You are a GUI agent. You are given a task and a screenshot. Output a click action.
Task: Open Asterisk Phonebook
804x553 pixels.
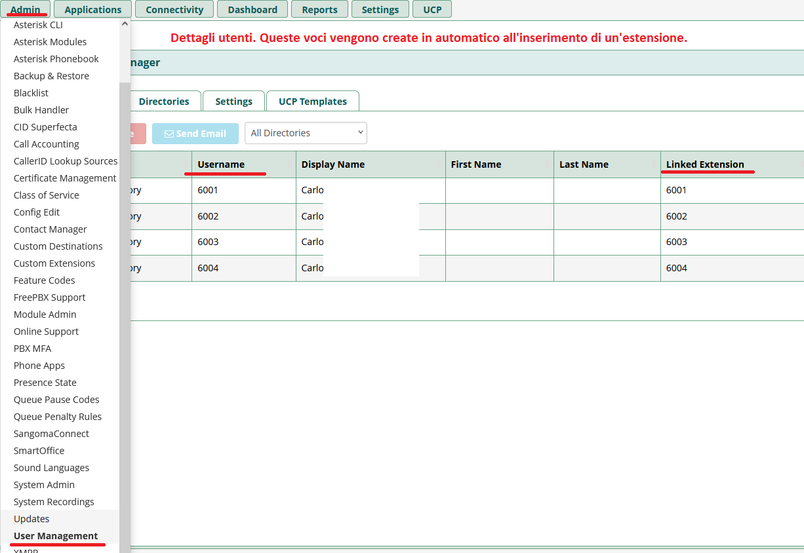click(56, 59)
